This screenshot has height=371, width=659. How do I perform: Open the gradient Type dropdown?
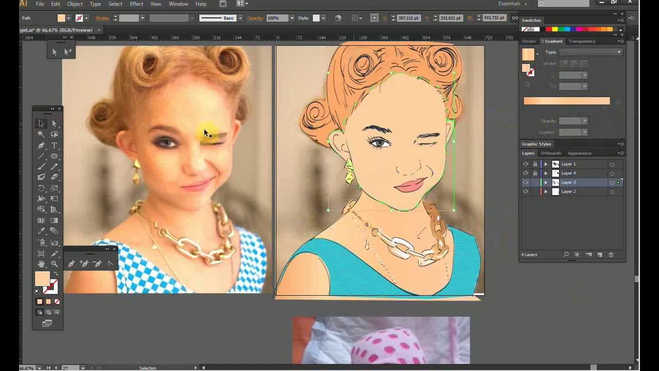591,52
